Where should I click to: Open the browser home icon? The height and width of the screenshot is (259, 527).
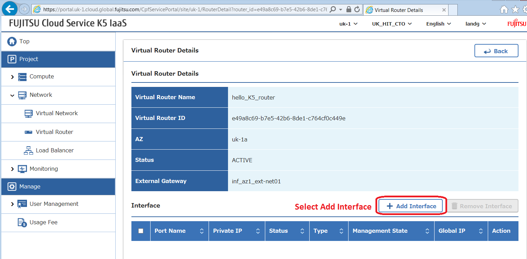[x=504, y=10]
